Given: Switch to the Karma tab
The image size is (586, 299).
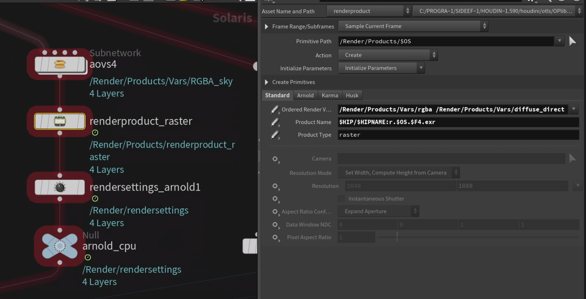Looking at the screenshot, I should [x=330, y=95].
